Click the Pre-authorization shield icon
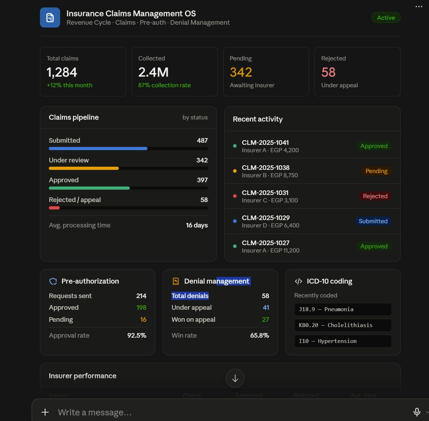 53,281
